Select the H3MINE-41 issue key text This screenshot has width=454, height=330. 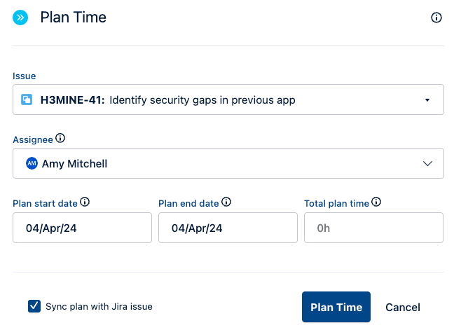72,99
